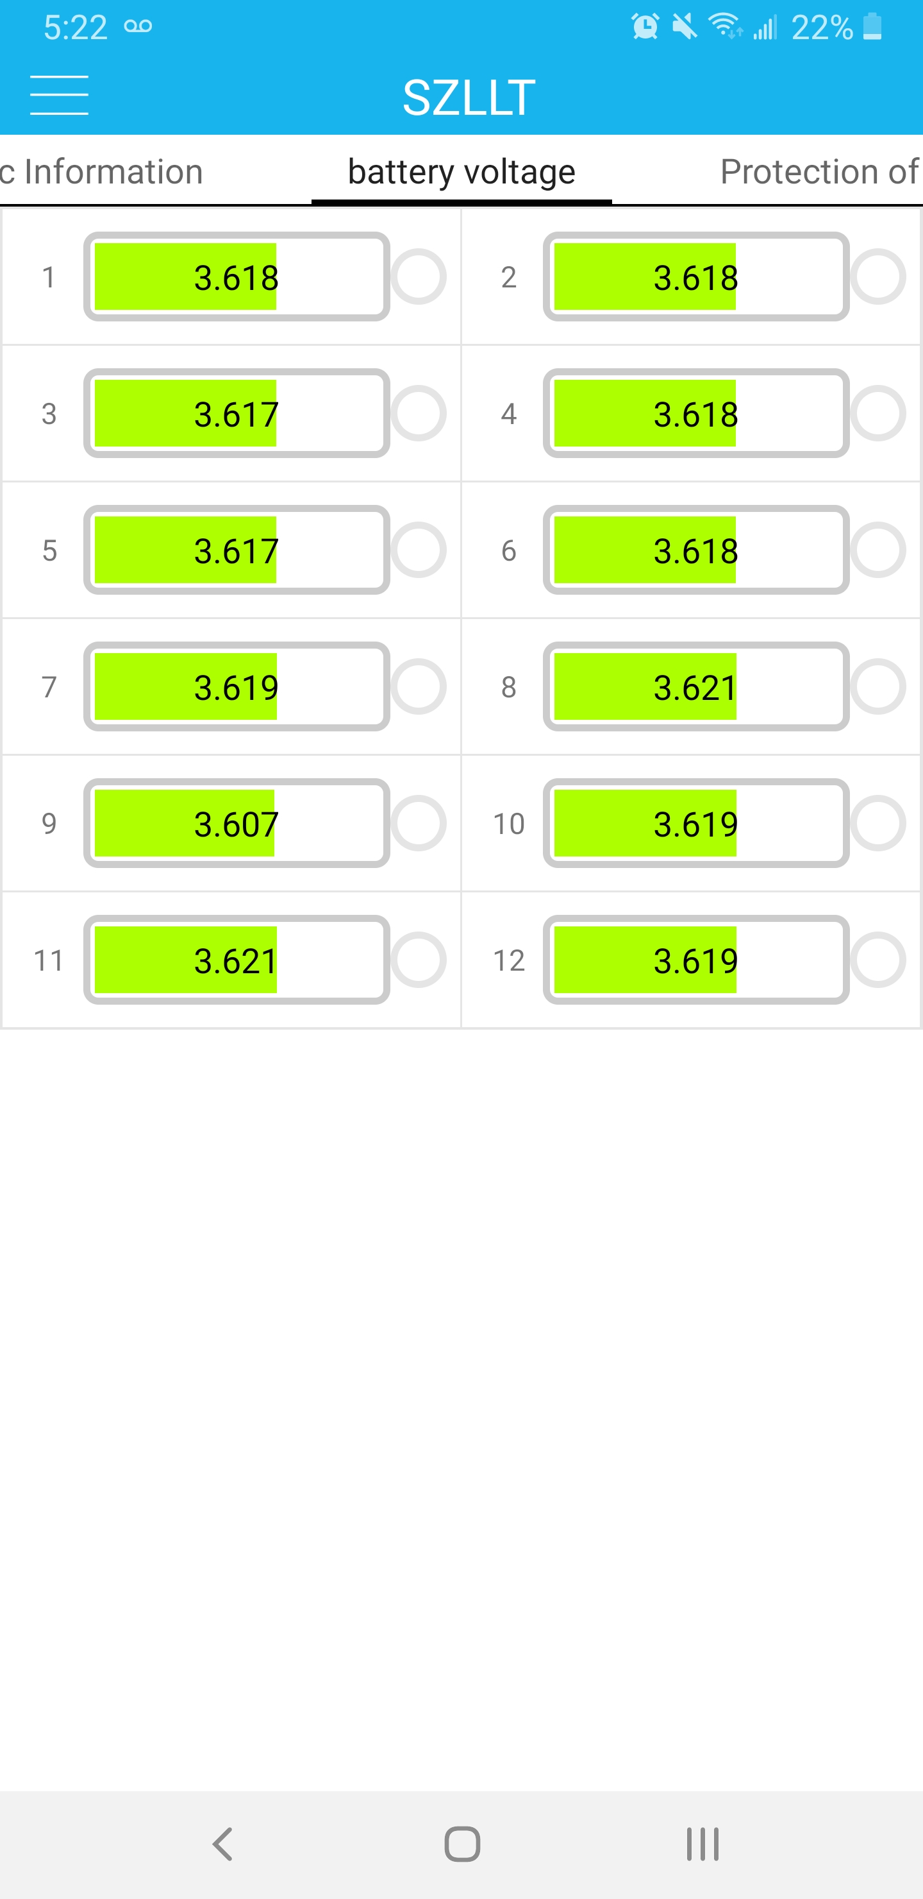Select the battery voltage tab

coord(461,172)
